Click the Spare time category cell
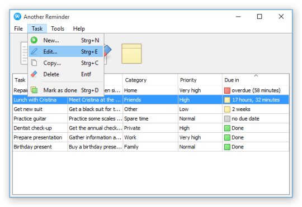302x207 pixels. click(x=150, y=119)
